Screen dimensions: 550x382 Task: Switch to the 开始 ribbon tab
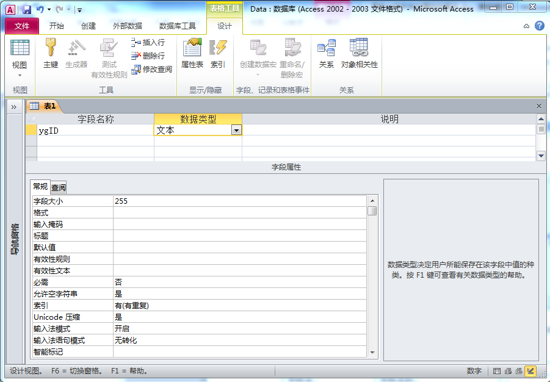57,26
